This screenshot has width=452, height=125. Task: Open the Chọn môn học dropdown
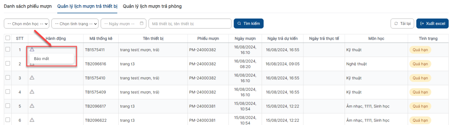click(x=27, y=24)
